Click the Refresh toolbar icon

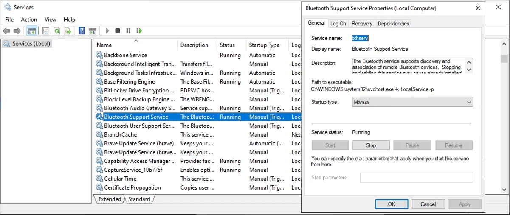[56, 31]
